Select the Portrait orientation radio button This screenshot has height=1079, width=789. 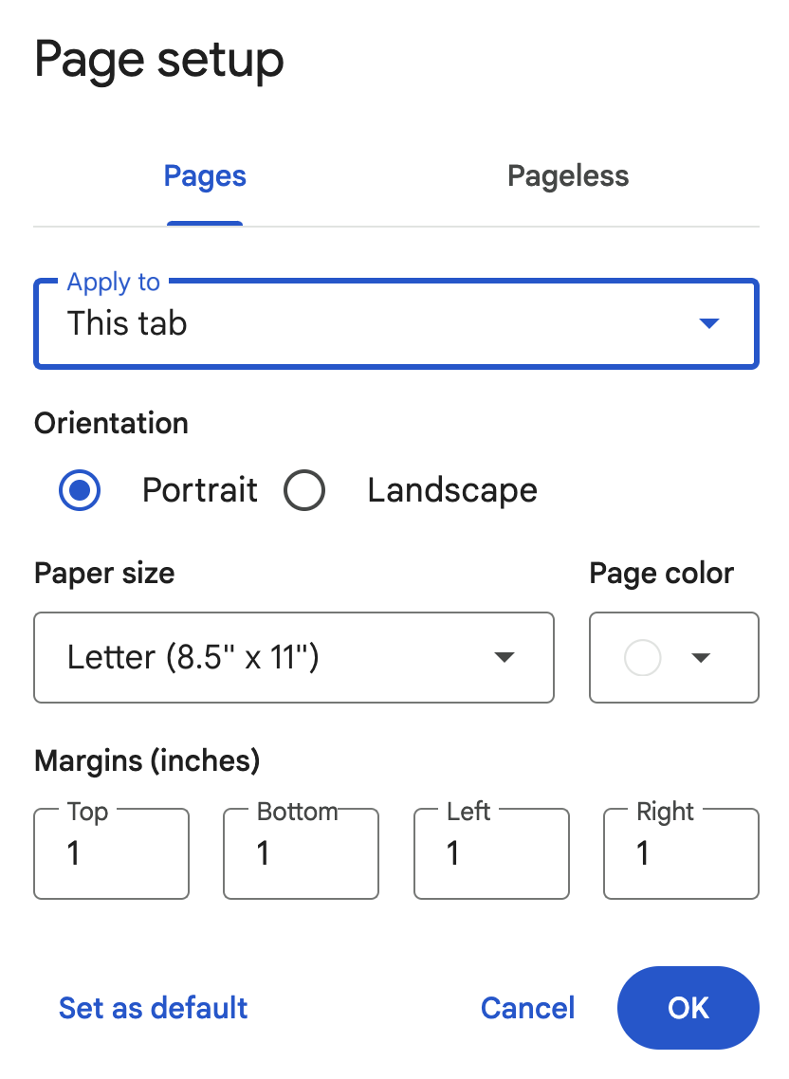click(80, 490)
